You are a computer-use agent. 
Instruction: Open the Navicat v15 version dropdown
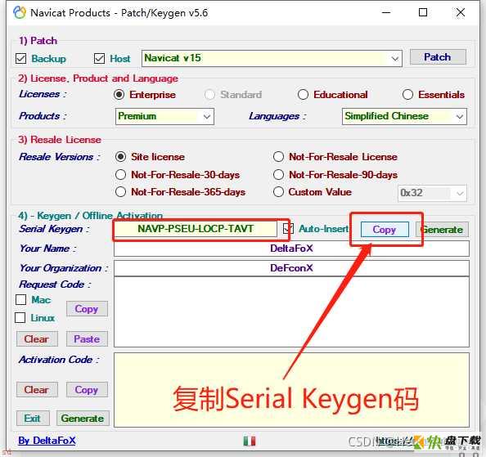[x=272, y=58]
